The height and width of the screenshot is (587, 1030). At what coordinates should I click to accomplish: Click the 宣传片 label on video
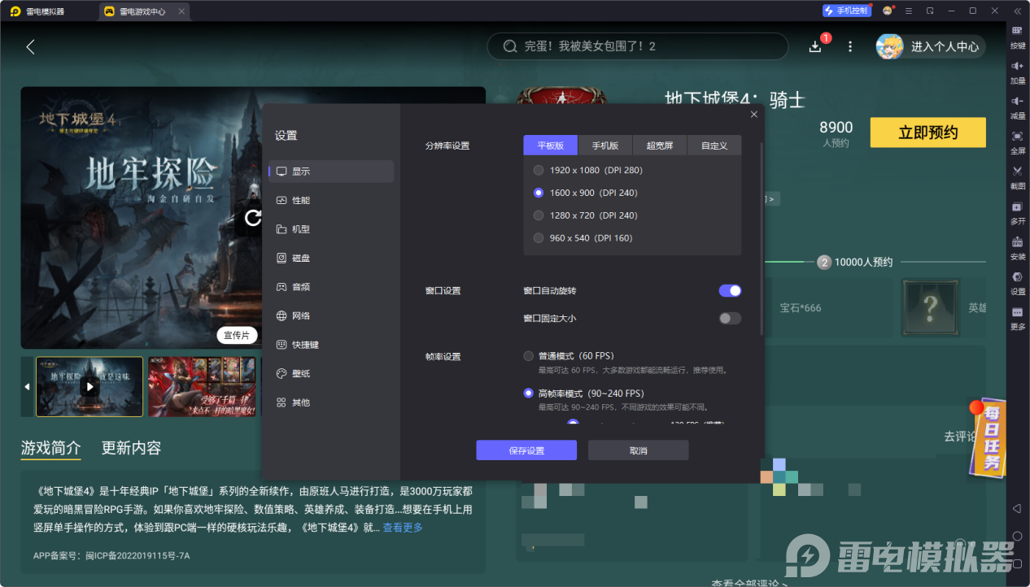tap(237, 335)
